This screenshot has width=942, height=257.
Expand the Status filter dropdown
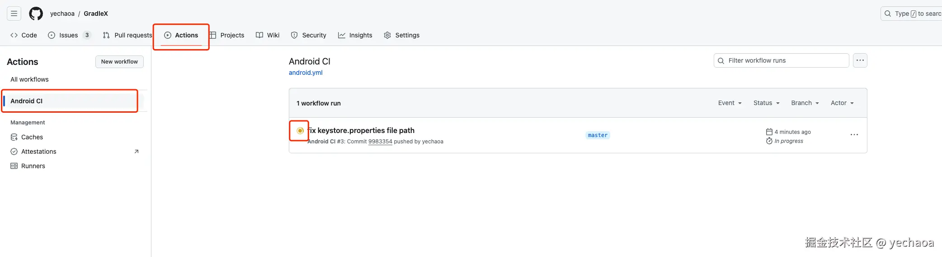766,103
